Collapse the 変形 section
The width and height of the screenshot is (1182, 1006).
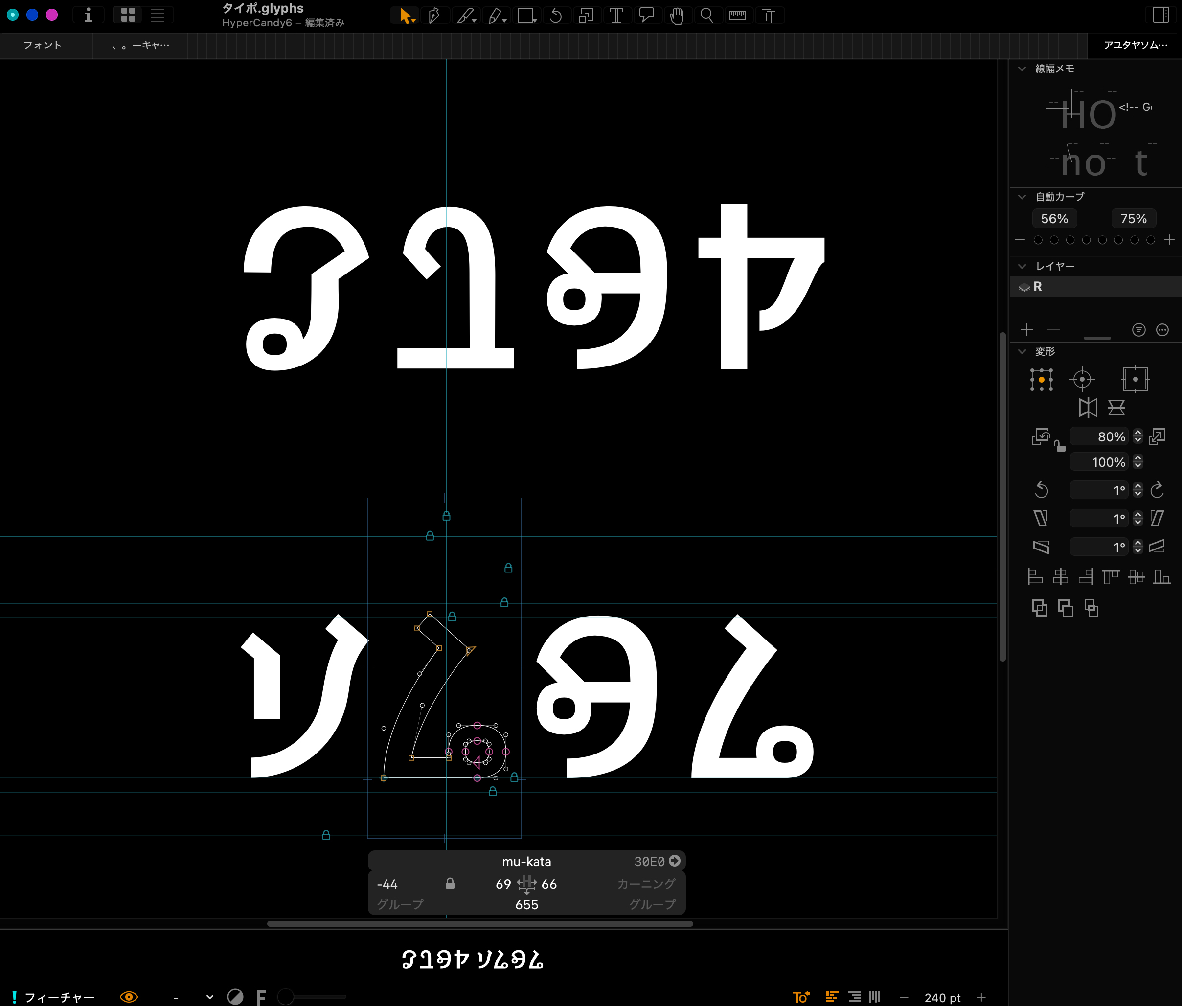(1022, 351)
